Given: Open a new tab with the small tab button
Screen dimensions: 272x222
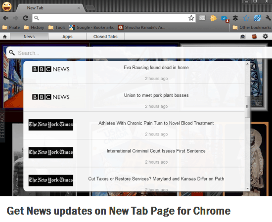Looking at the screenshot, I should pos(91,8).
